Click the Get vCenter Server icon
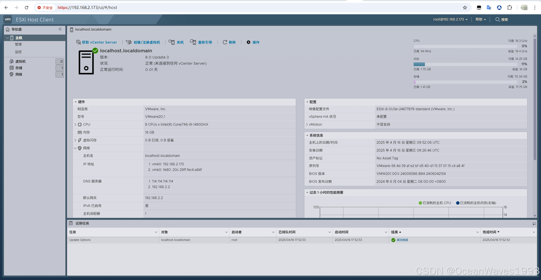Screen dimensions: 541x280 79,42
